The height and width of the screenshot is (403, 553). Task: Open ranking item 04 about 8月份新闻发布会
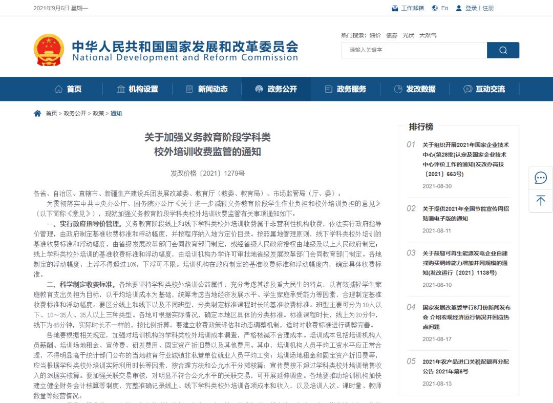[466, 317]
